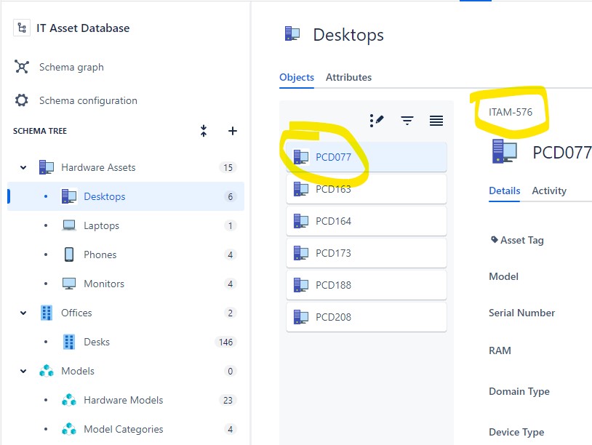The image size is (592, 445).
Task: Open the Activity tab
Action: click(549, 191)
